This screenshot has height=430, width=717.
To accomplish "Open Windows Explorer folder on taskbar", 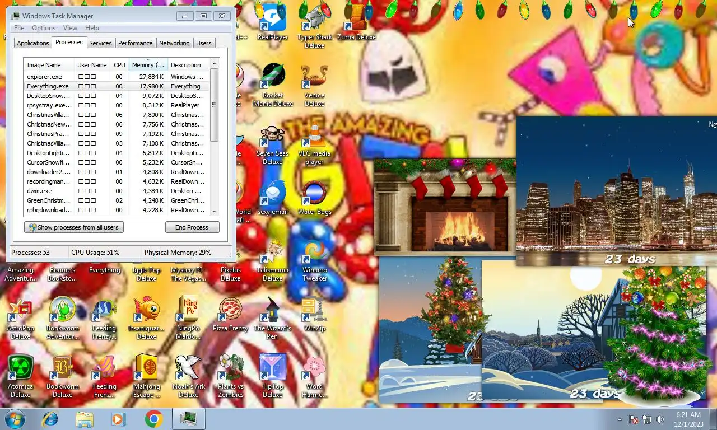I will click(x=85, y=419).
